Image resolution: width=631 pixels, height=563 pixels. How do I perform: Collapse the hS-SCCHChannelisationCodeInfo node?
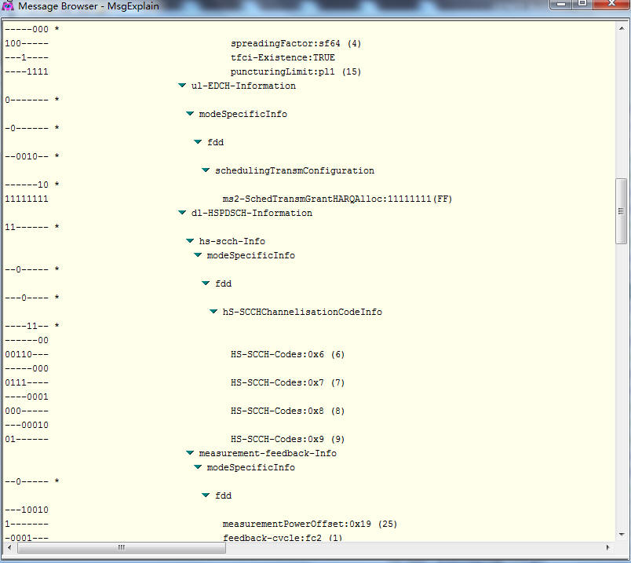[x=213, y=311]
